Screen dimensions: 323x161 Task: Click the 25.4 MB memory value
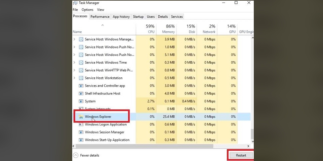[x=169, y=117]
